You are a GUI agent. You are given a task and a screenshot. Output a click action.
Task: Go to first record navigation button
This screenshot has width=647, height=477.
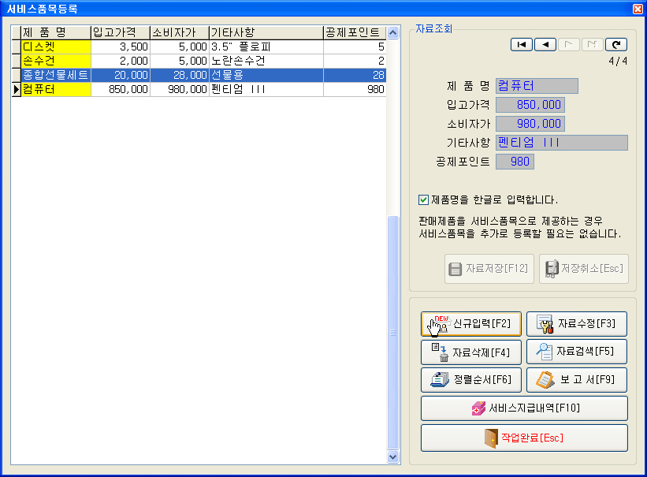point(521,44)
